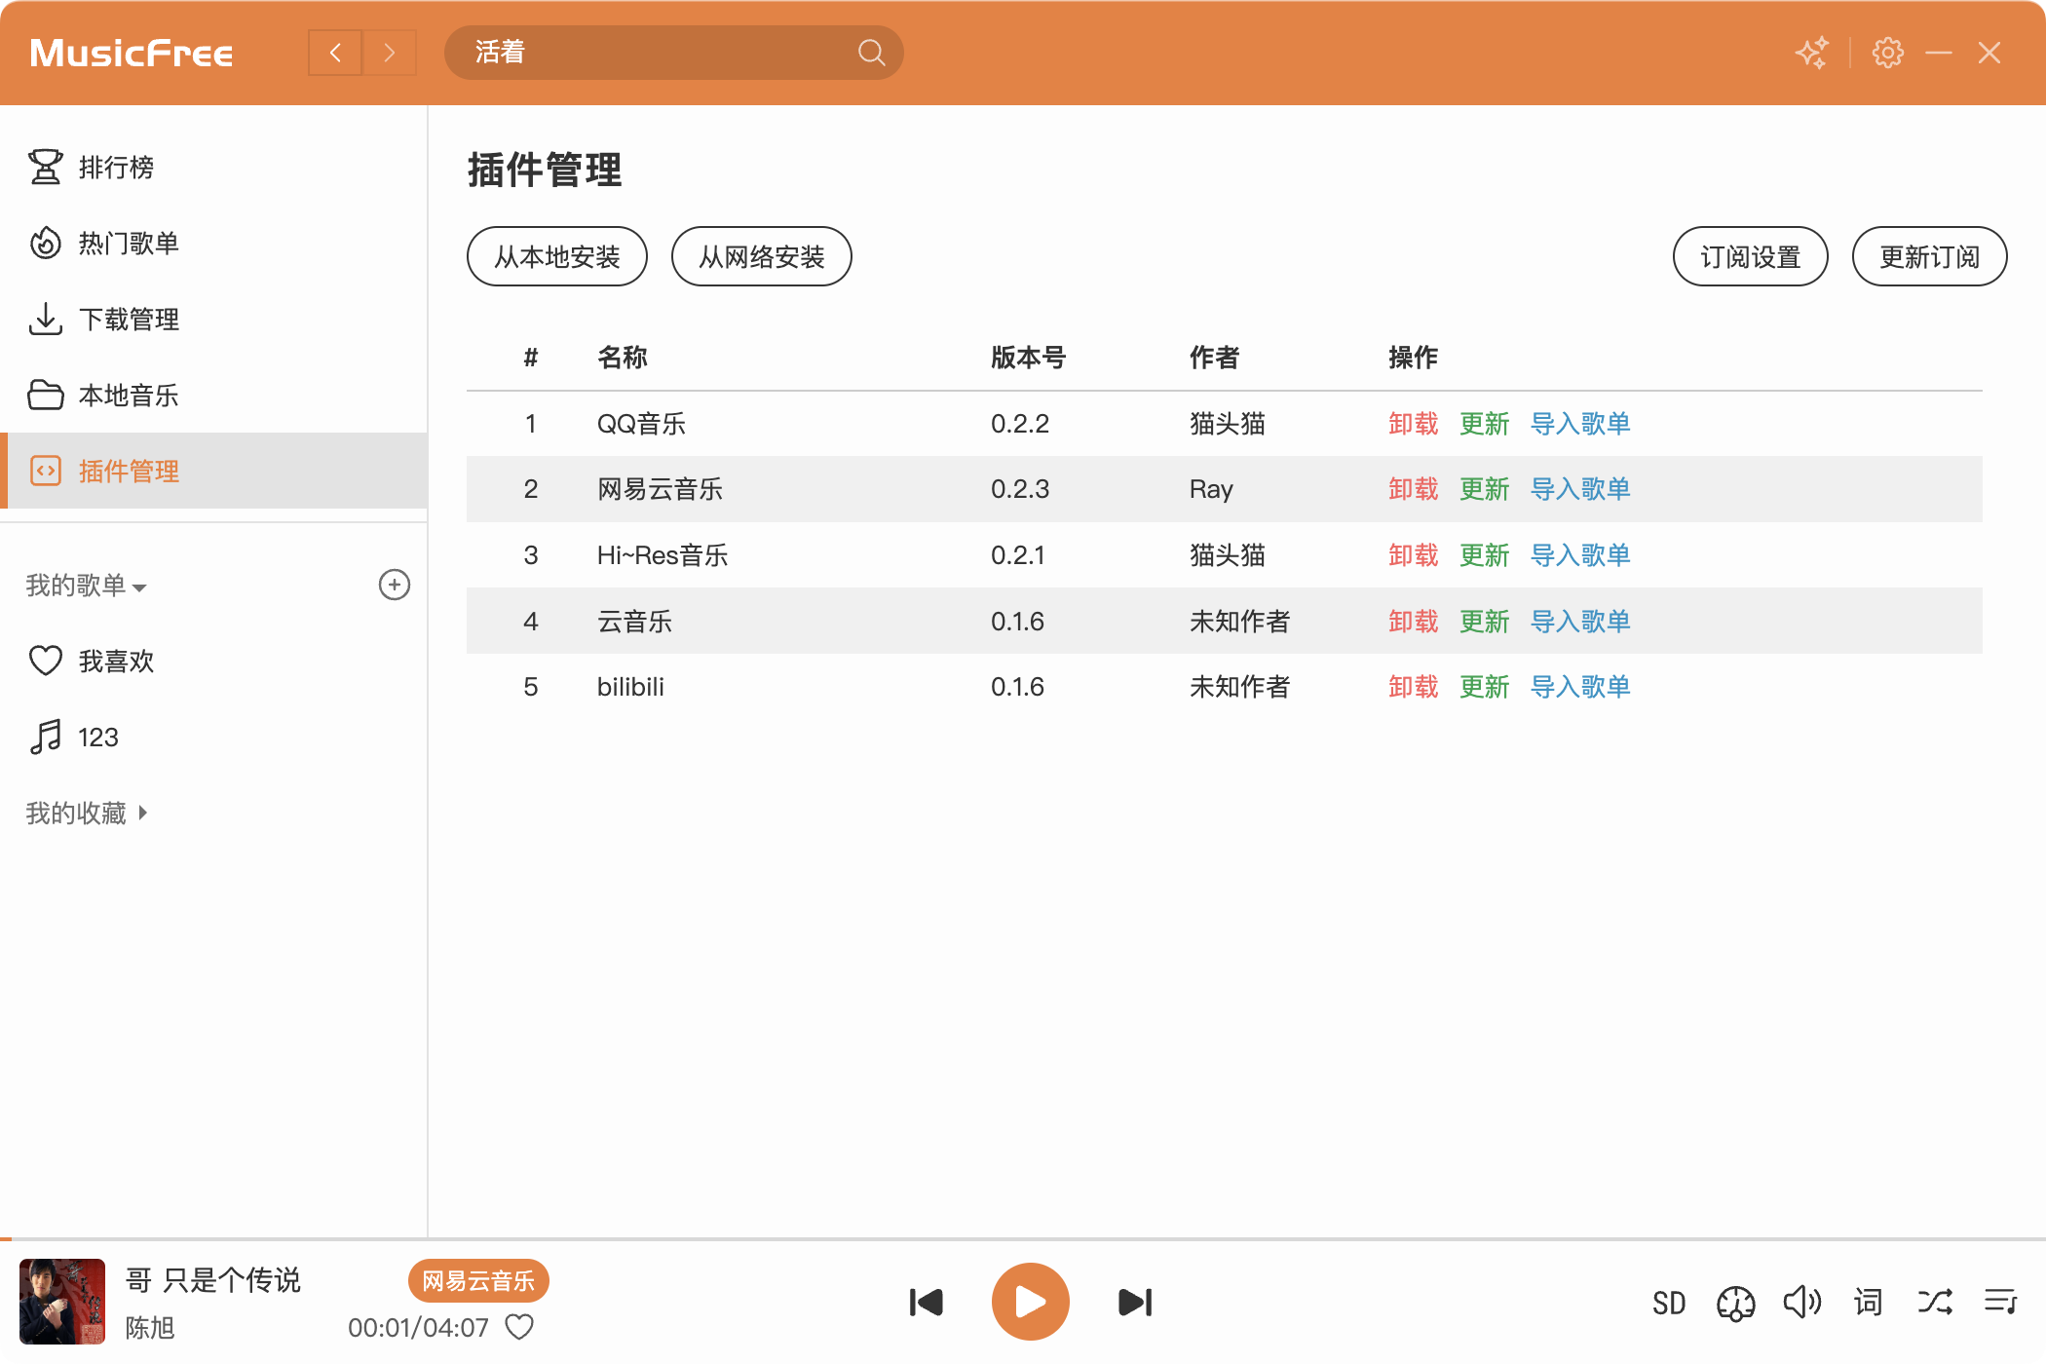Toggle the lyrics 词 button
2046x1364 pixels.
point(1869,1303)
